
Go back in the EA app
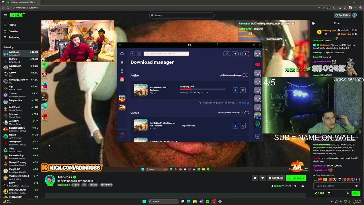click(133, 54)
